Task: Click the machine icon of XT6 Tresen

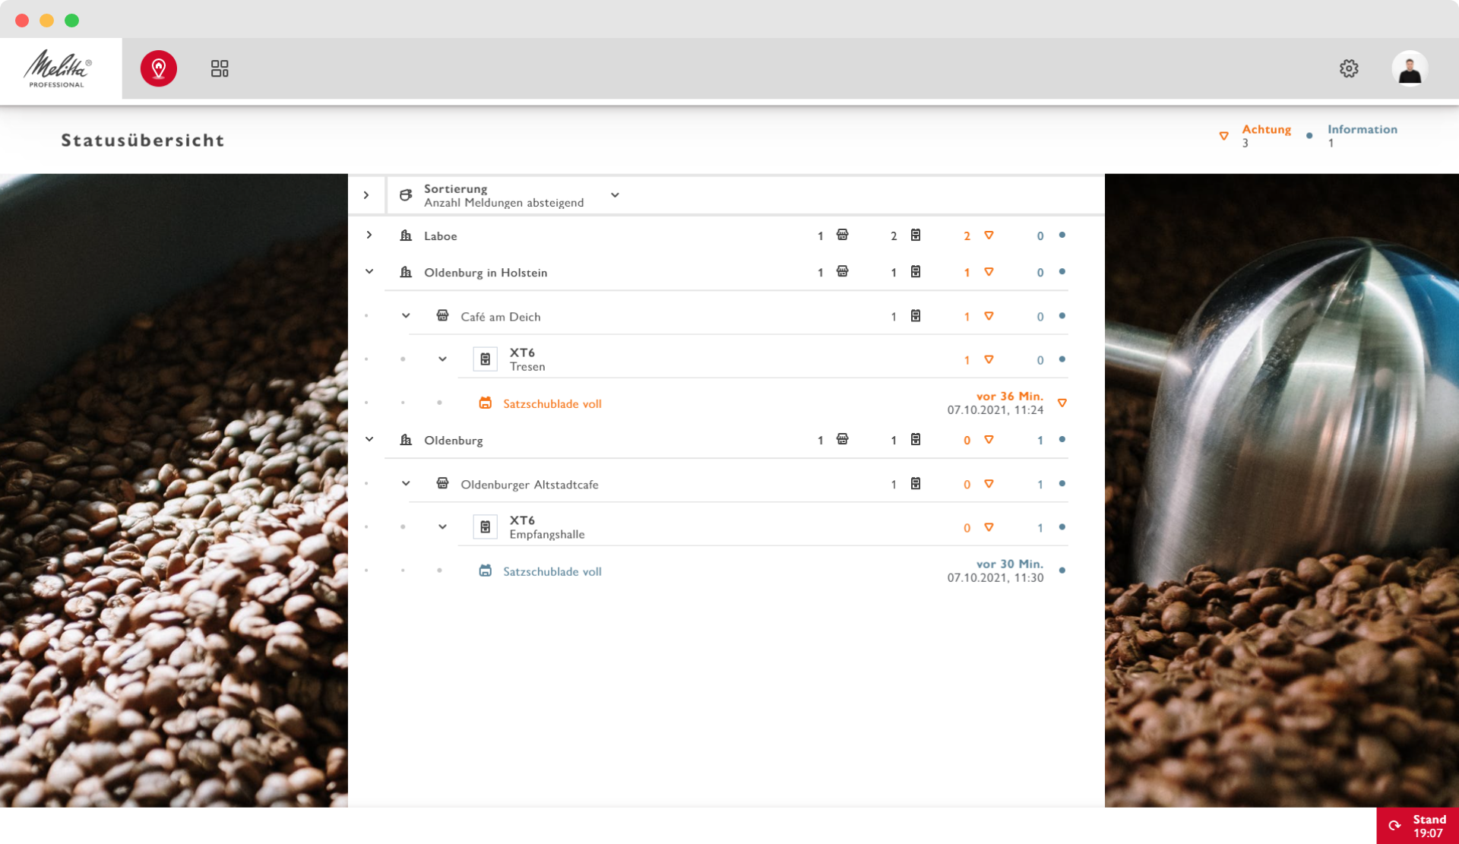Action: (x=485, y=359)
